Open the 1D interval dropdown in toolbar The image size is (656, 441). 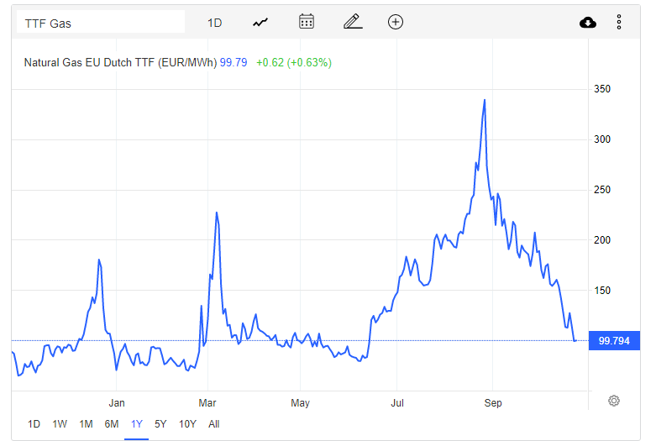[215, 23]
